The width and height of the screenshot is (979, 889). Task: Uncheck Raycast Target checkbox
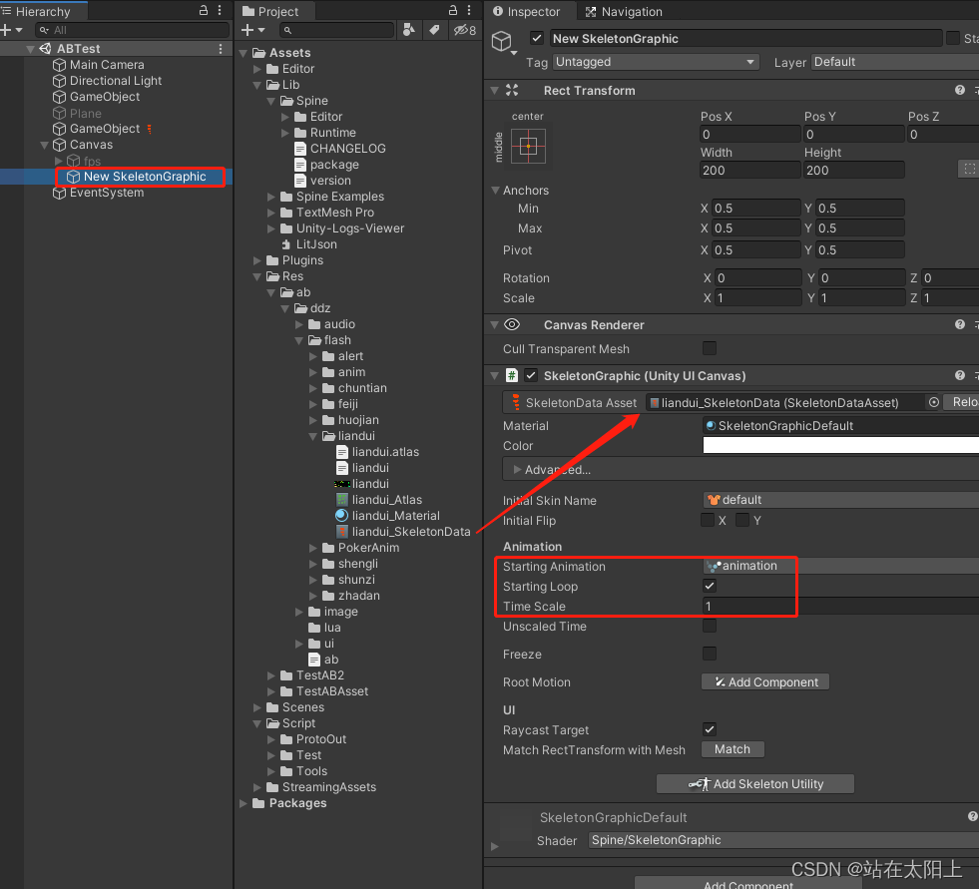point(710,729)
